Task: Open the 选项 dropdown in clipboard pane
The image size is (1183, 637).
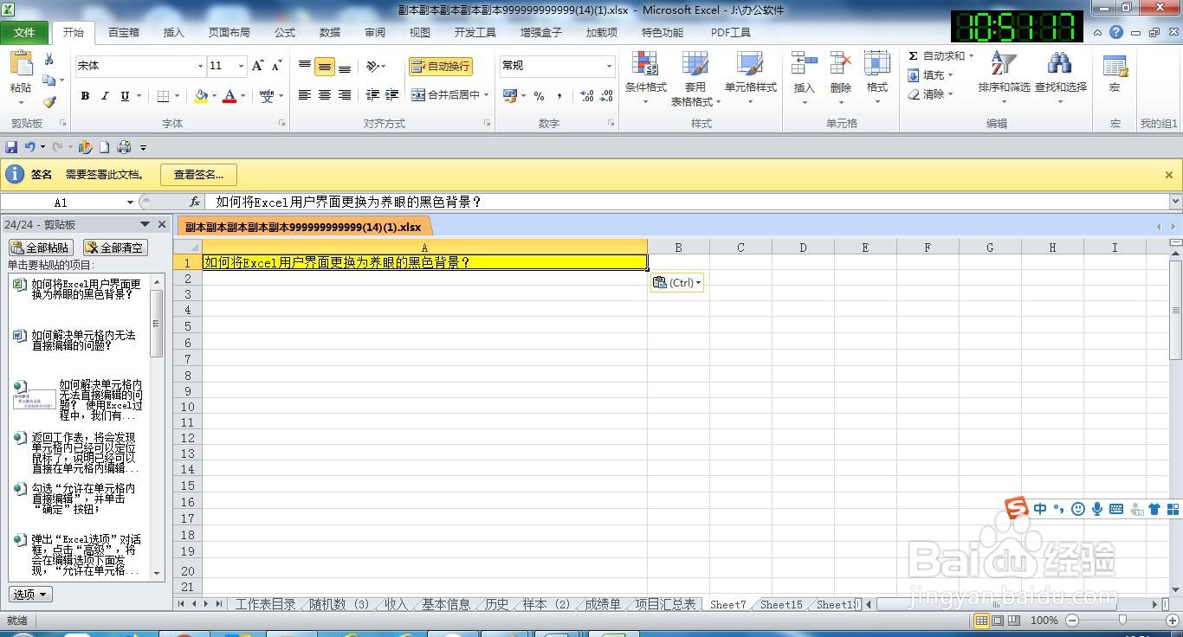Action: point(30,595)
